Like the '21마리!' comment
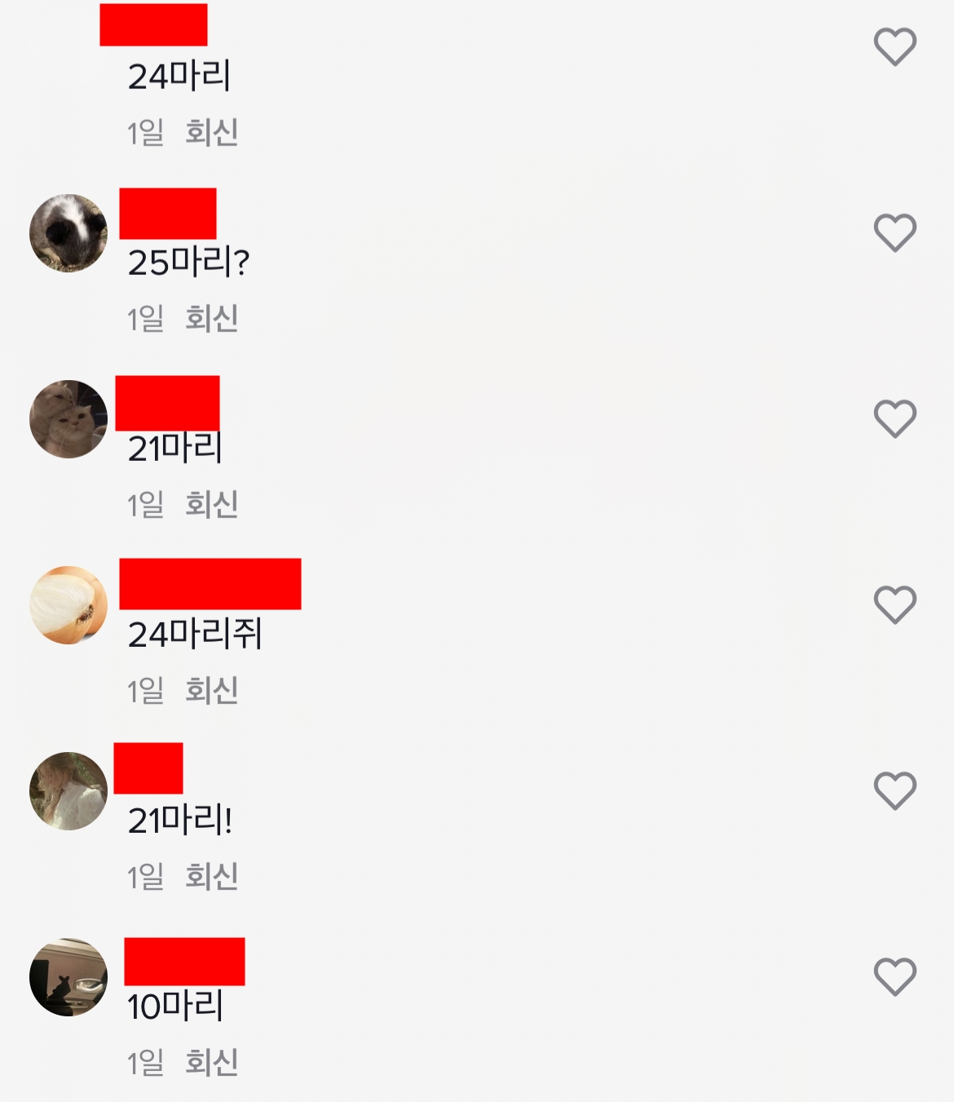Screen dimensions: 954x1102 coord(895,790)
